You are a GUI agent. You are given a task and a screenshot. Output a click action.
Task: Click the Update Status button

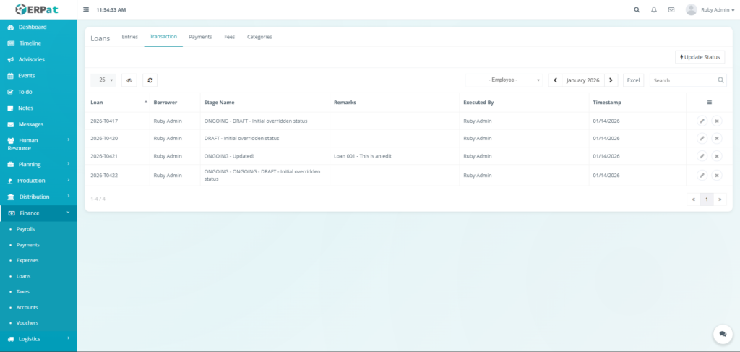[700, 57]
